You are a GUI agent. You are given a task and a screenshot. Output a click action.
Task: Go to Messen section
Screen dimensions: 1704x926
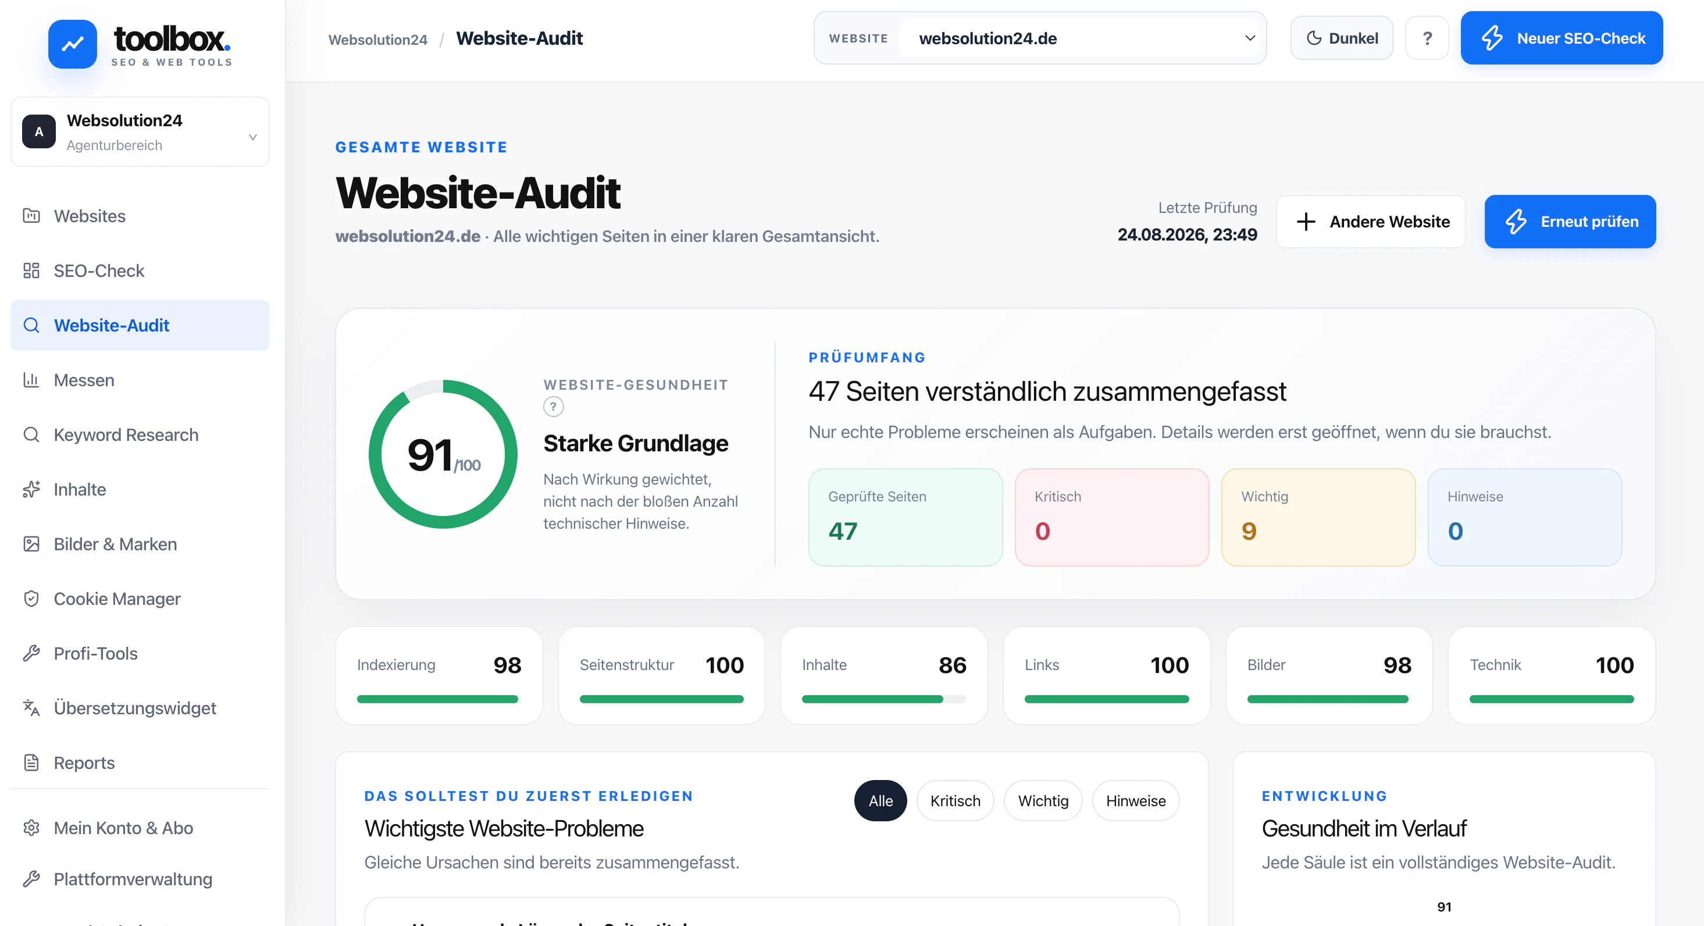point(140,380)
